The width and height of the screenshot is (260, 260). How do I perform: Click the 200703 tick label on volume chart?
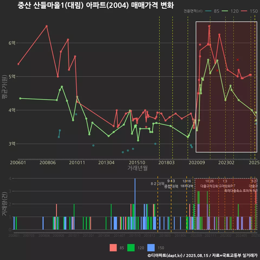pos(28,235)
